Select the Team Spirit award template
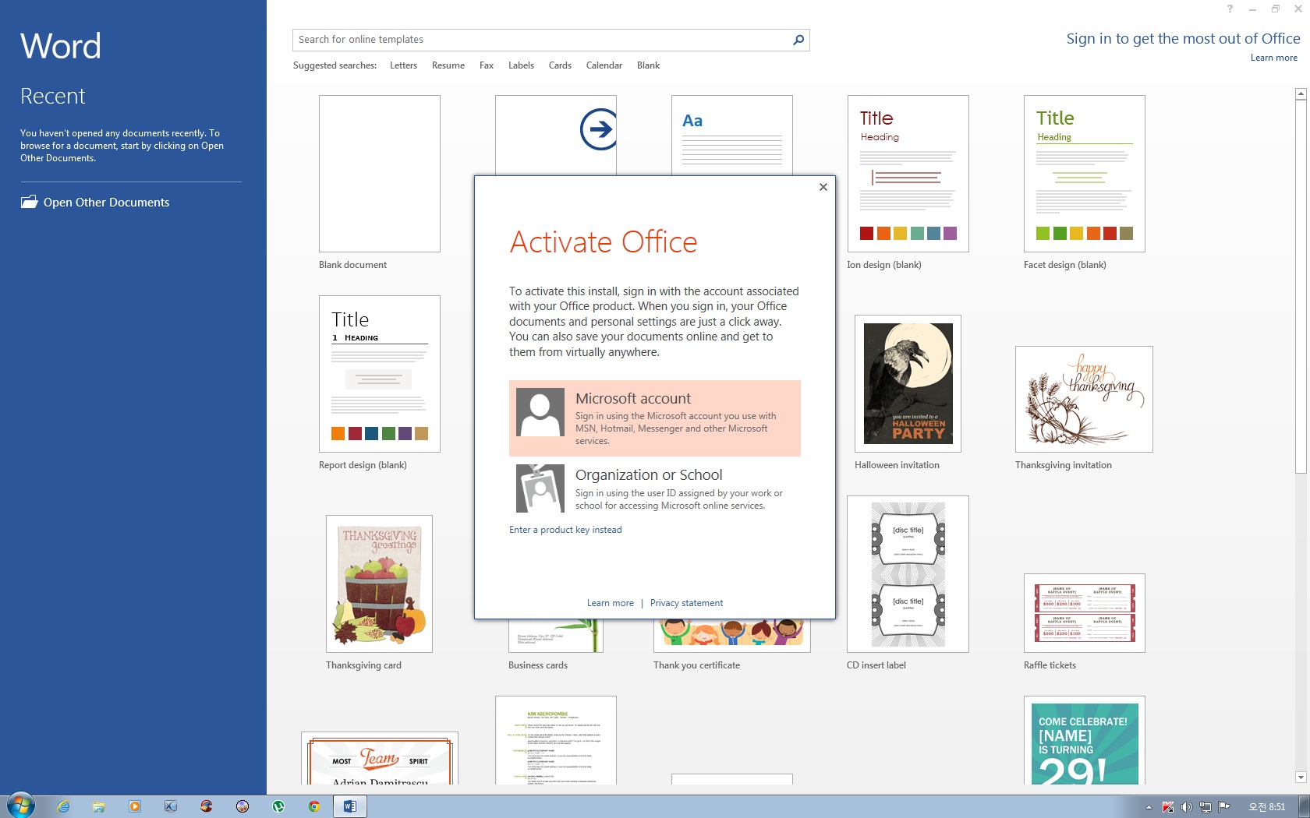The height and width of the screenshot is (818, 1310). pos(380,758)
